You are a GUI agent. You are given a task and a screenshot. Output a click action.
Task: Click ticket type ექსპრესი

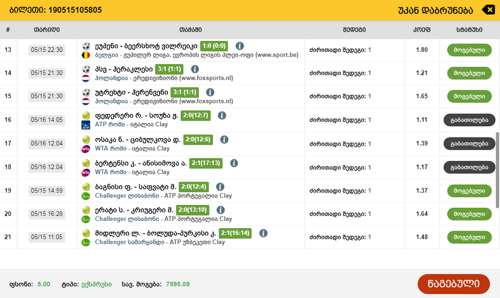click(x=96, y=284)
